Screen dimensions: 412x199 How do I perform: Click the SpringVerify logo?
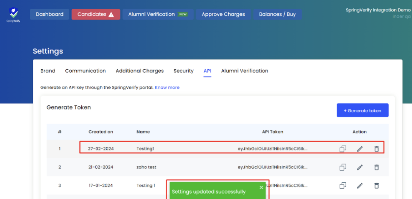point(13,15)
